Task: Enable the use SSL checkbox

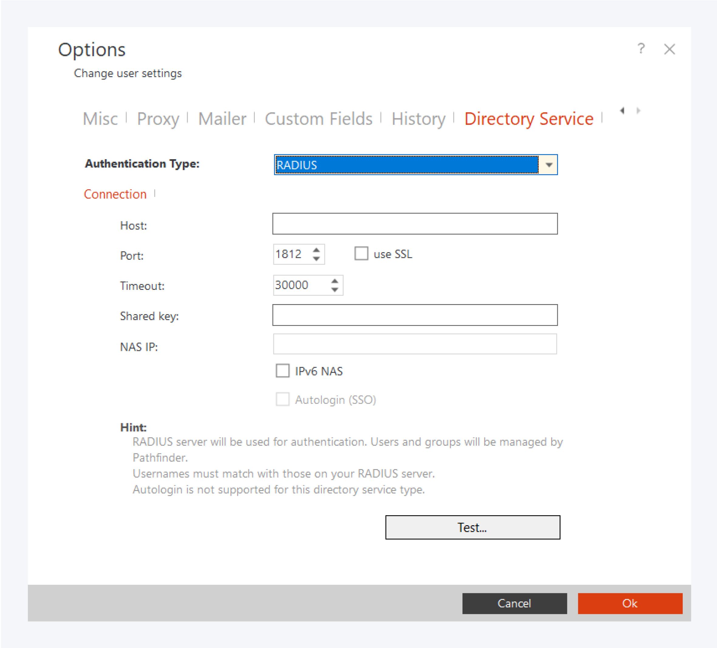Action: 361,254
